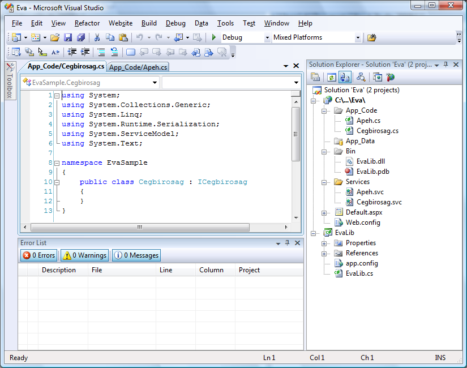The height and width of the screenshot is (368, 467).
Task: Click the Display Quick Info icon
Action: [42, 52]
